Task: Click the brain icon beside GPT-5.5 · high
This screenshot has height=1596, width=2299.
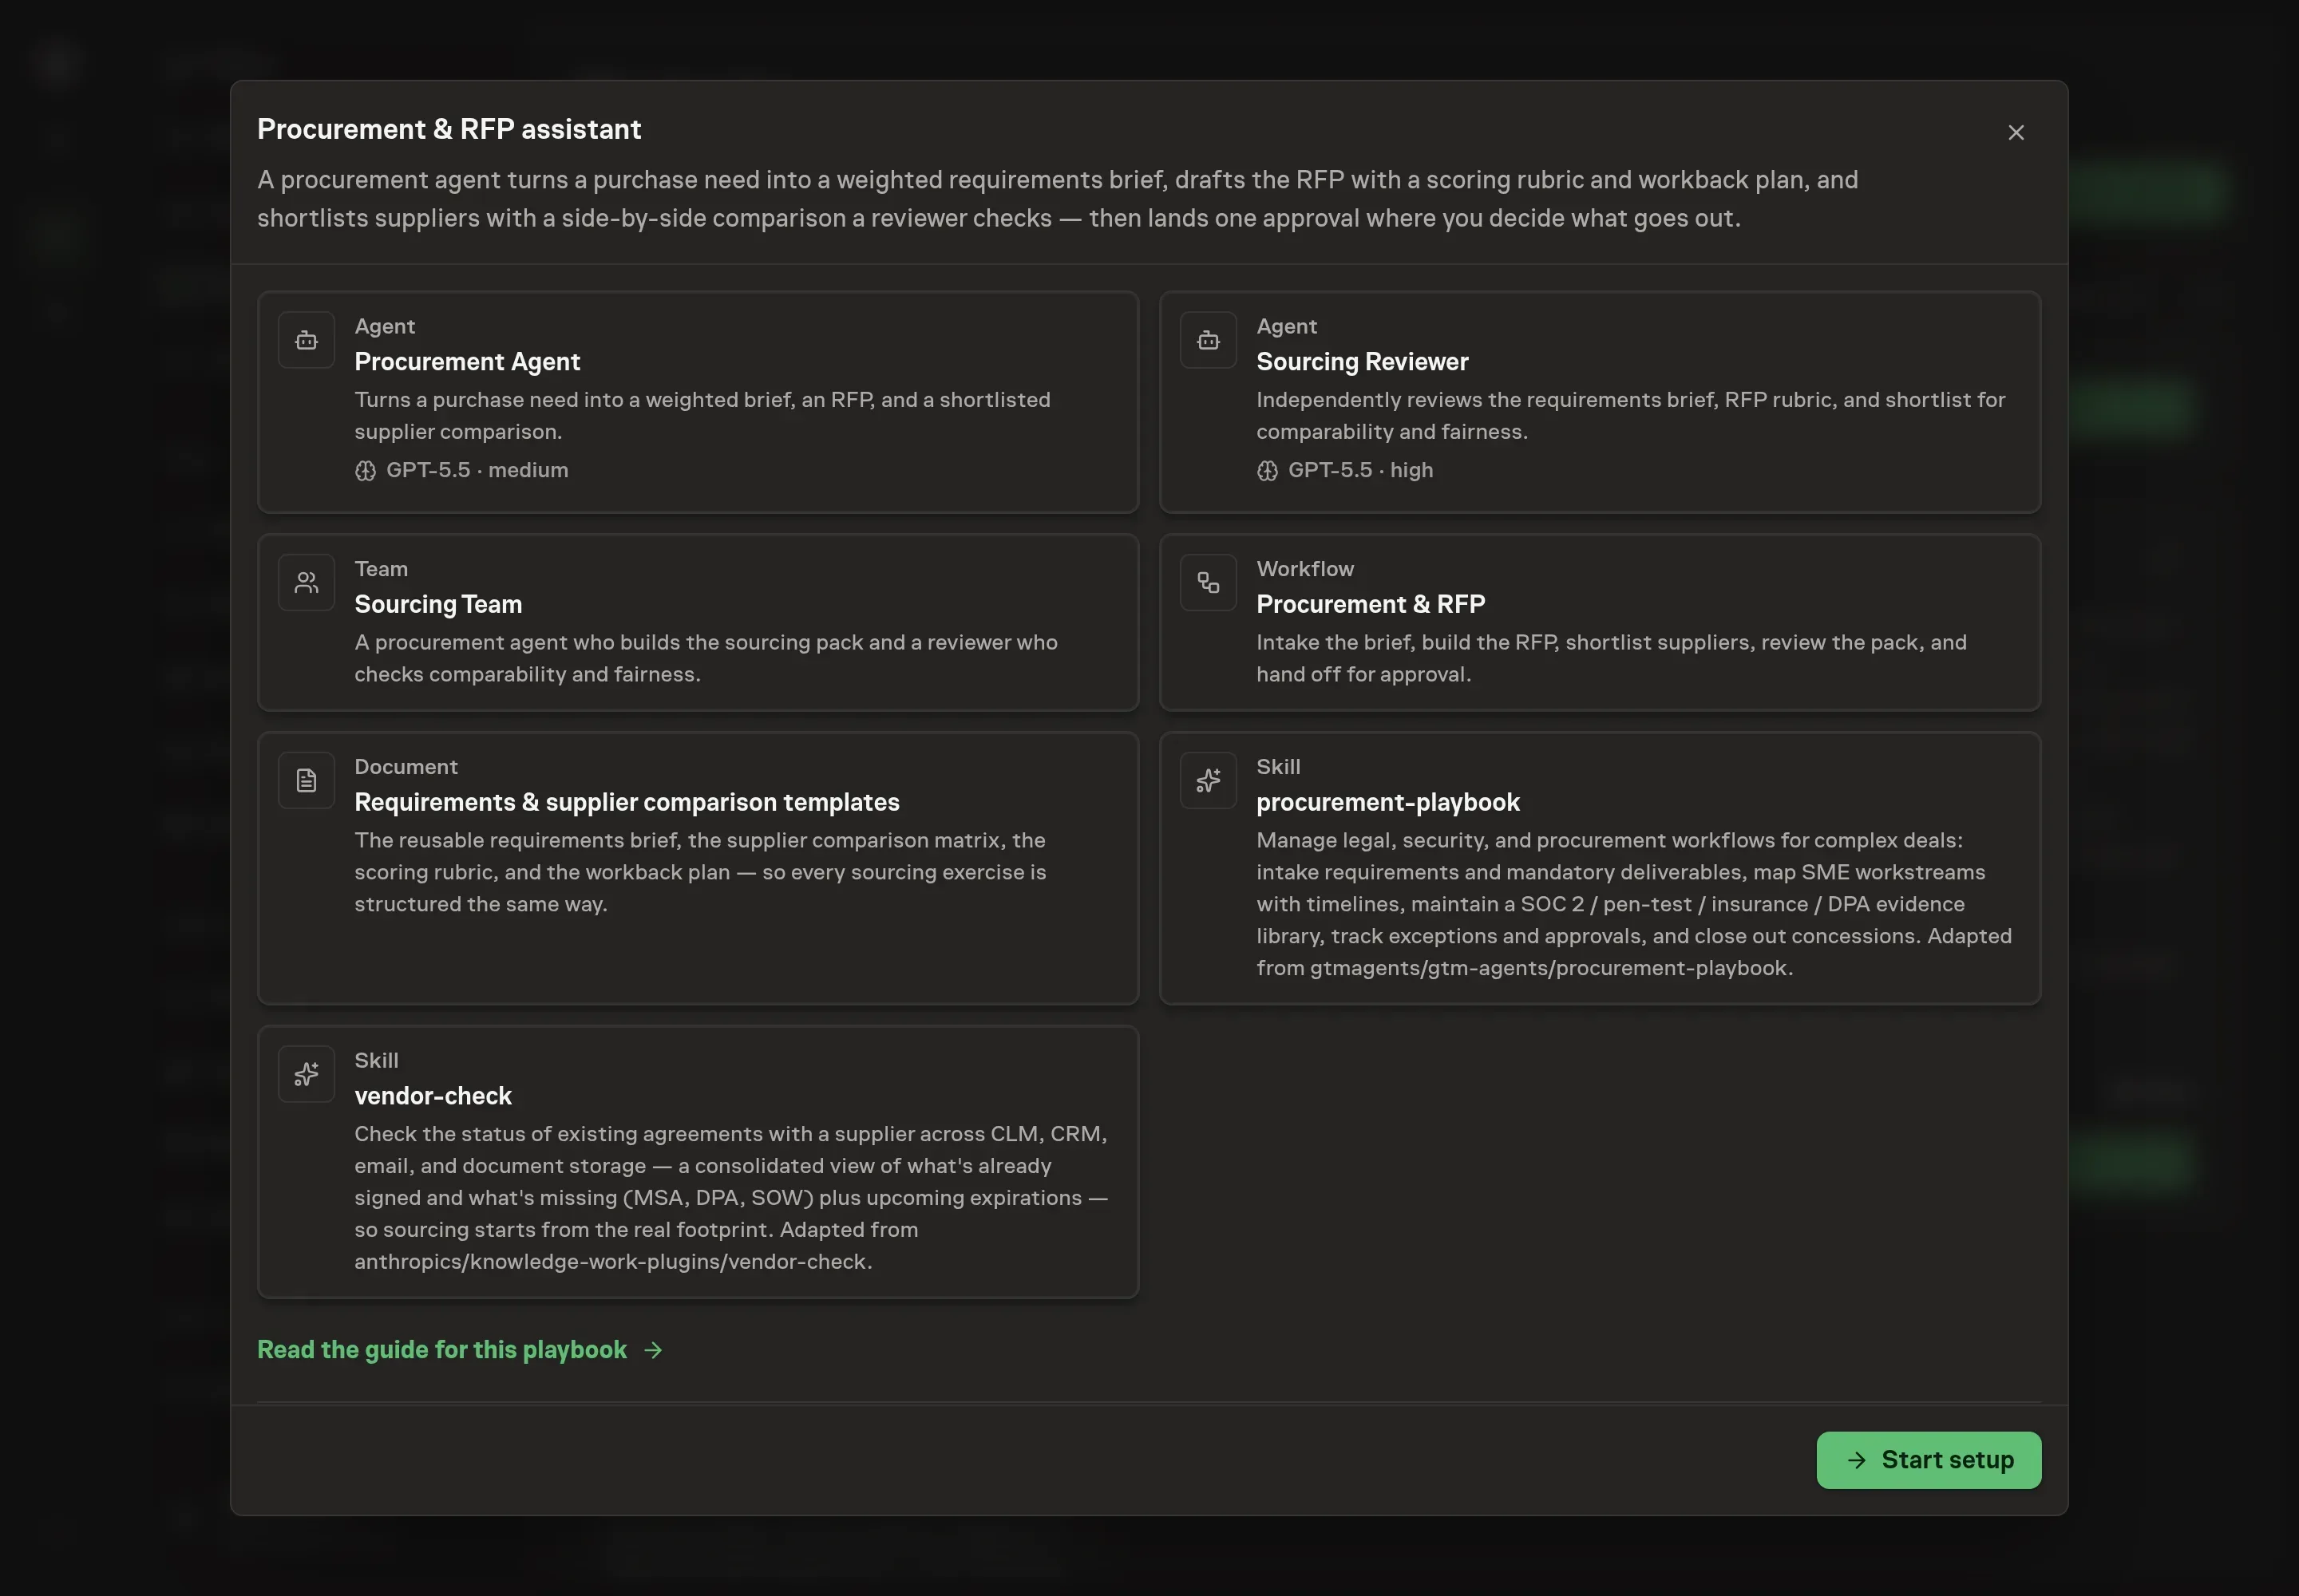Action: 1267,471
